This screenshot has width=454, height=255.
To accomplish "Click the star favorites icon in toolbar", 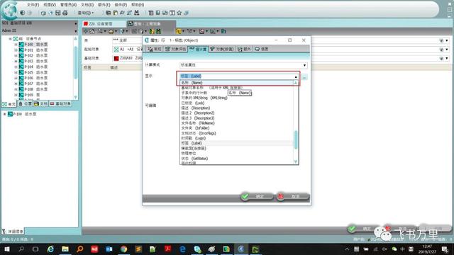I will click(x=179, y=13).
